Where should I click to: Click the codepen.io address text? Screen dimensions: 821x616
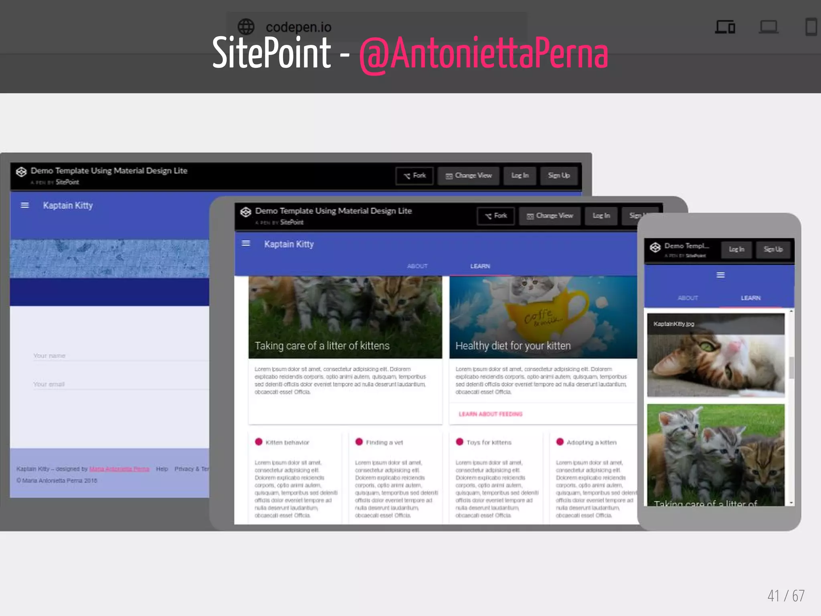click(298, 27)
